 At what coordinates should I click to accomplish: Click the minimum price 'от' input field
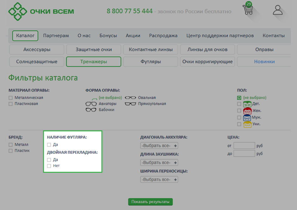[244, 146]
